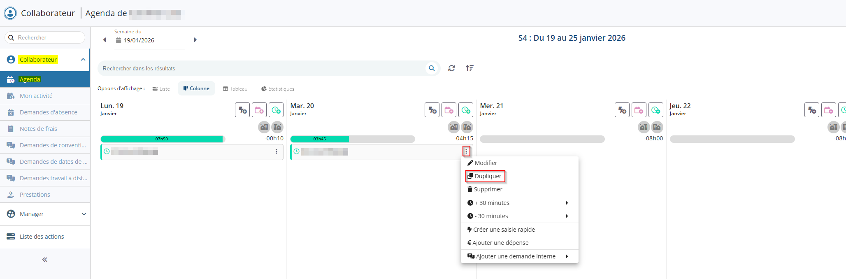
Task: Click the Rechercher dans les résultats field
Action: 261,68
